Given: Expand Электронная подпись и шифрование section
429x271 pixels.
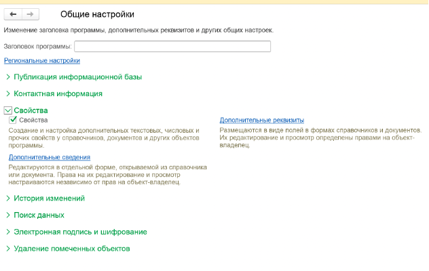Looking at the screenshot, I should tap(80, 232).
